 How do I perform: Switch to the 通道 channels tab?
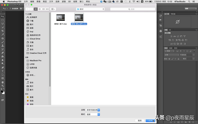pyautogui.click(x=171, y=48)
